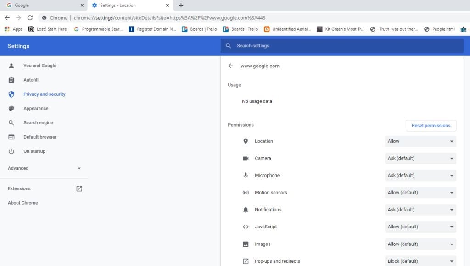Click the Chrome site info icon in address bar
Image resolution: width=470 pixels, height=266 pixels.
click(45, 18)
